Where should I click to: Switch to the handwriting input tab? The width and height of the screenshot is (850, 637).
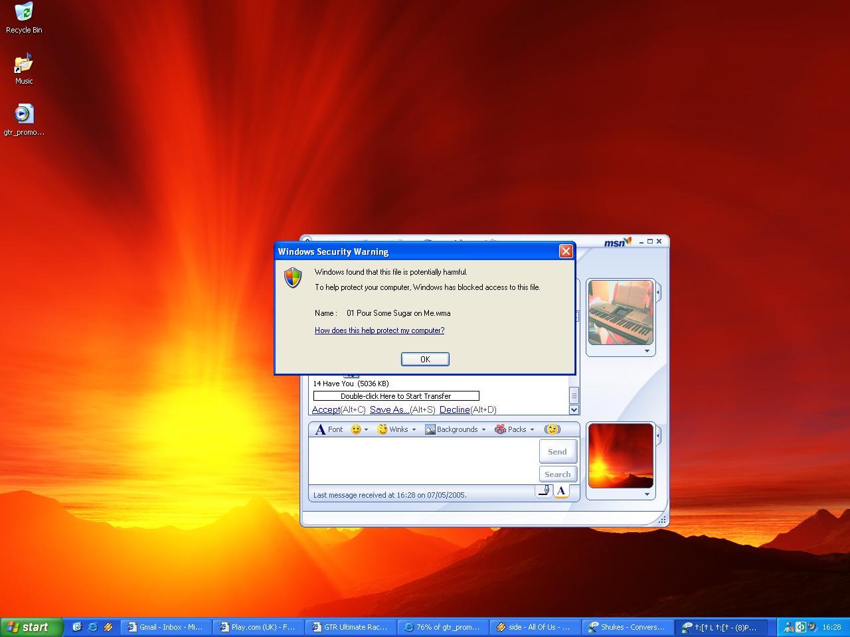(544, 491)
